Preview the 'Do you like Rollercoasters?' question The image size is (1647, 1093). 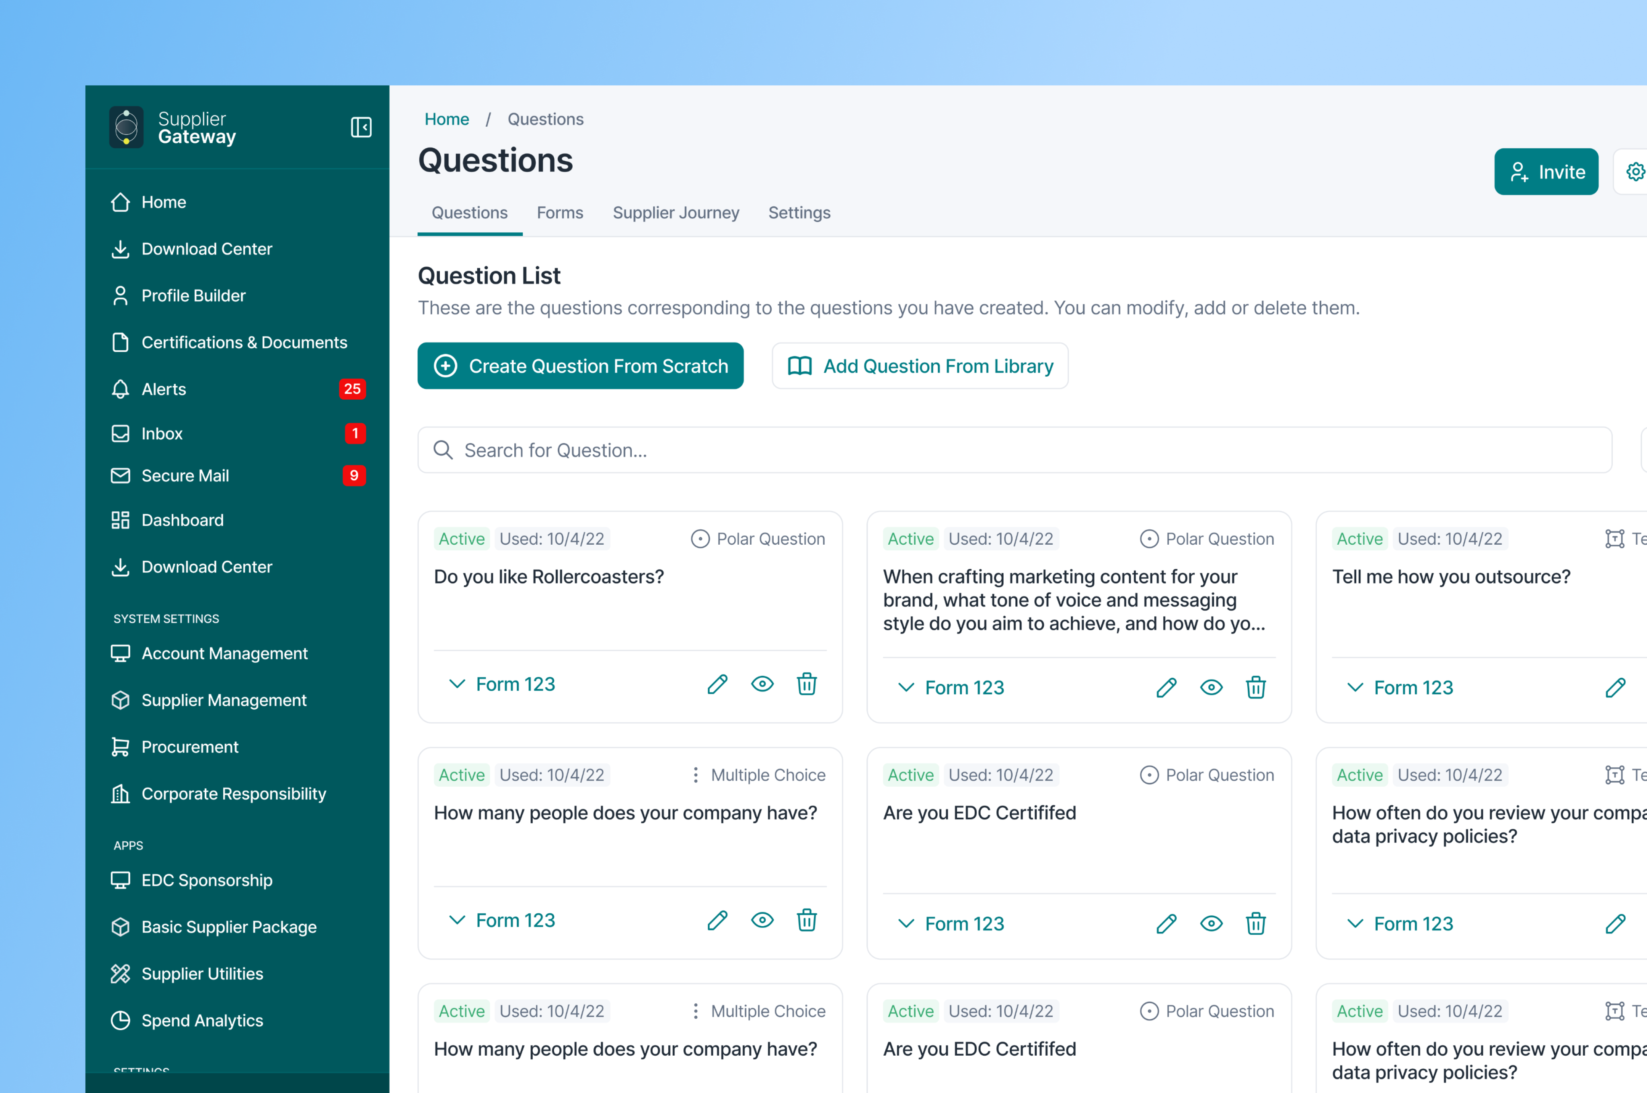pyautogui.click(x=762, y=684)
